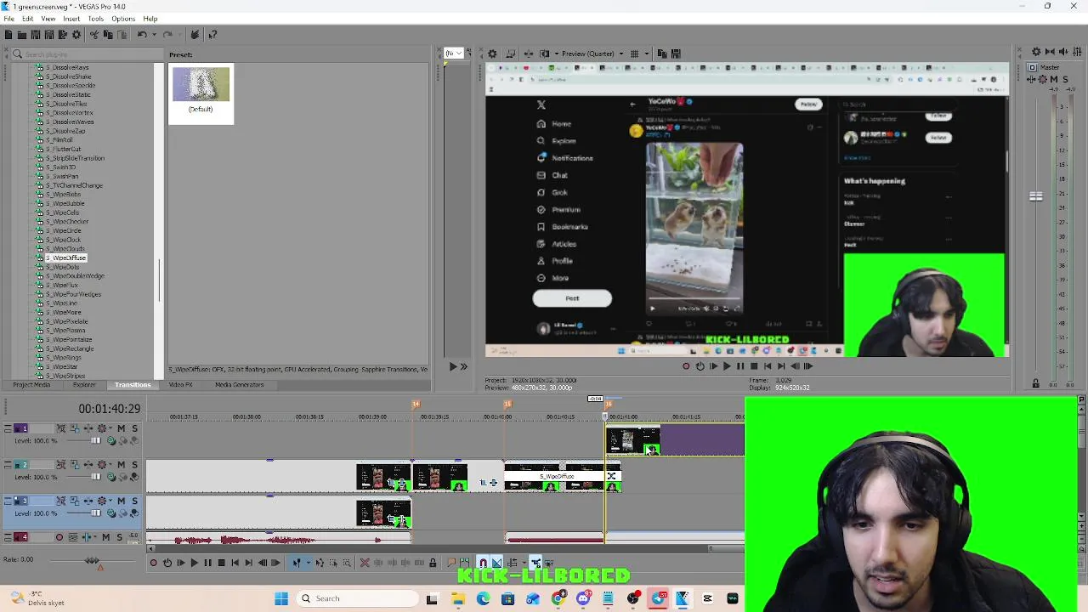Toggle automatic crossfades
This screenshot has width=1088, height=612.
496,563
